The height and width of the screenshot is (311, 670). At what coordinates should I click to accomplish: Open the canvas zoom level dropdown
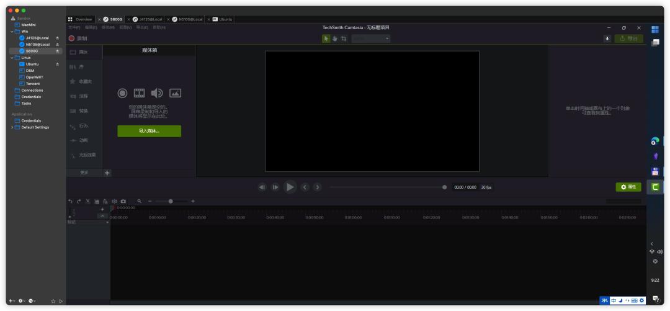click(x=371, y=38)
